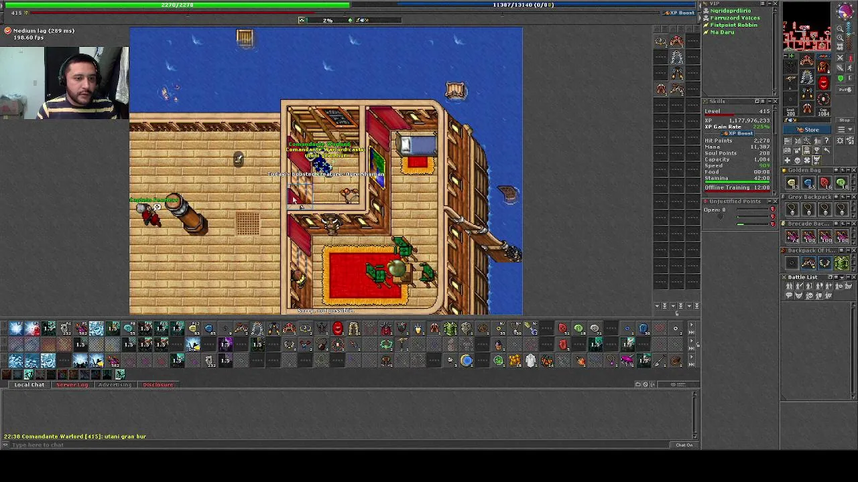The image size is (858, 482).
Task: Open the Disclosure chat tab
Action: click(x=158, y=384)
